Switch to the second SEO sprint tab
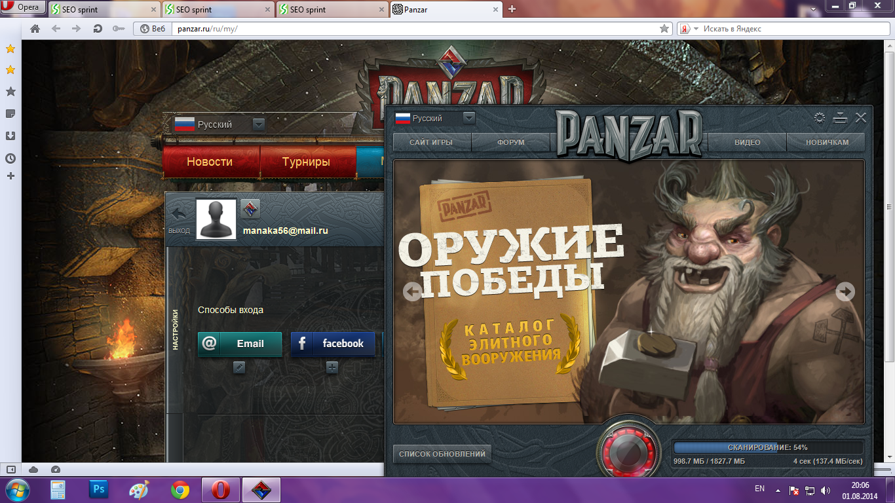This screenshot has width=895, height=503. pyautogui.click(x=218, y=9)
